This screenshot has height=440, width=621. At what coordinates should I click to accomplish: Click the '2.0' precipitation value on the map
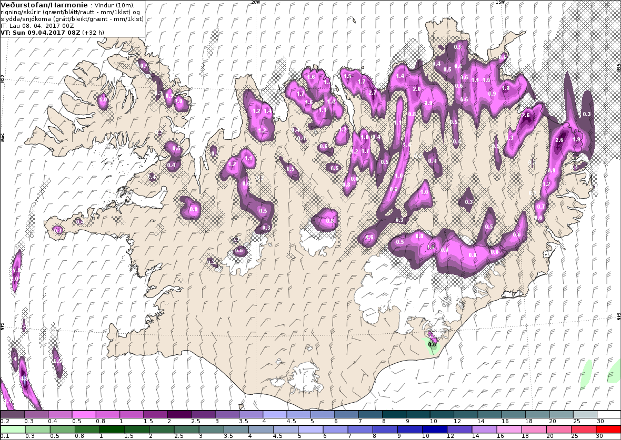pyautogui.click(x=417, y=89)
